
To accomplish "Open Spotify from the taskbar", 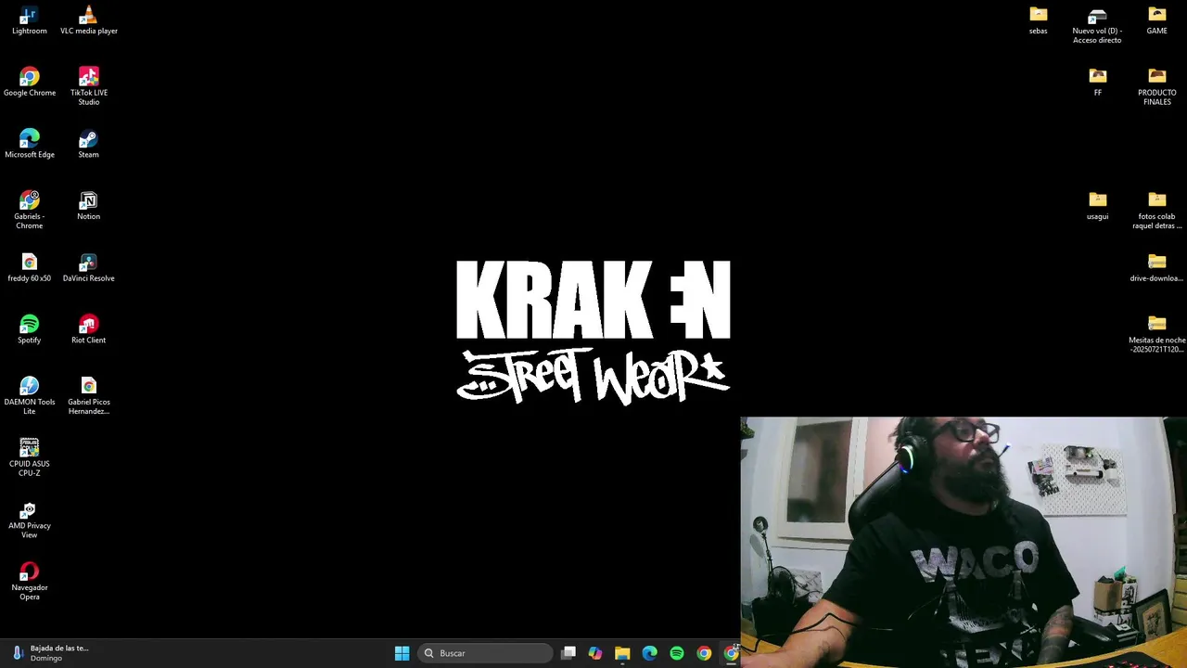I will [x=677, y=653].
